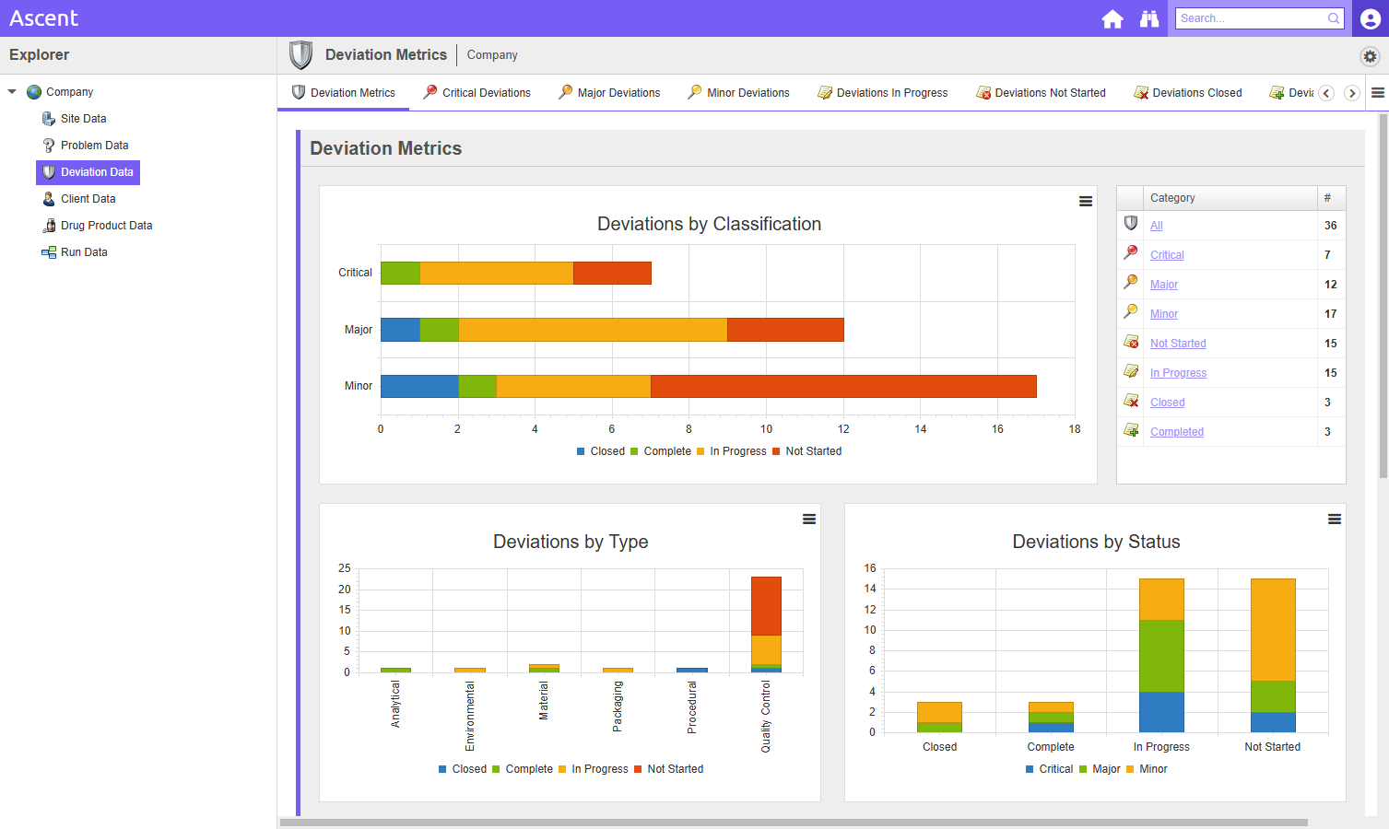Open the Not Started category link

[x=1178, y=344]
